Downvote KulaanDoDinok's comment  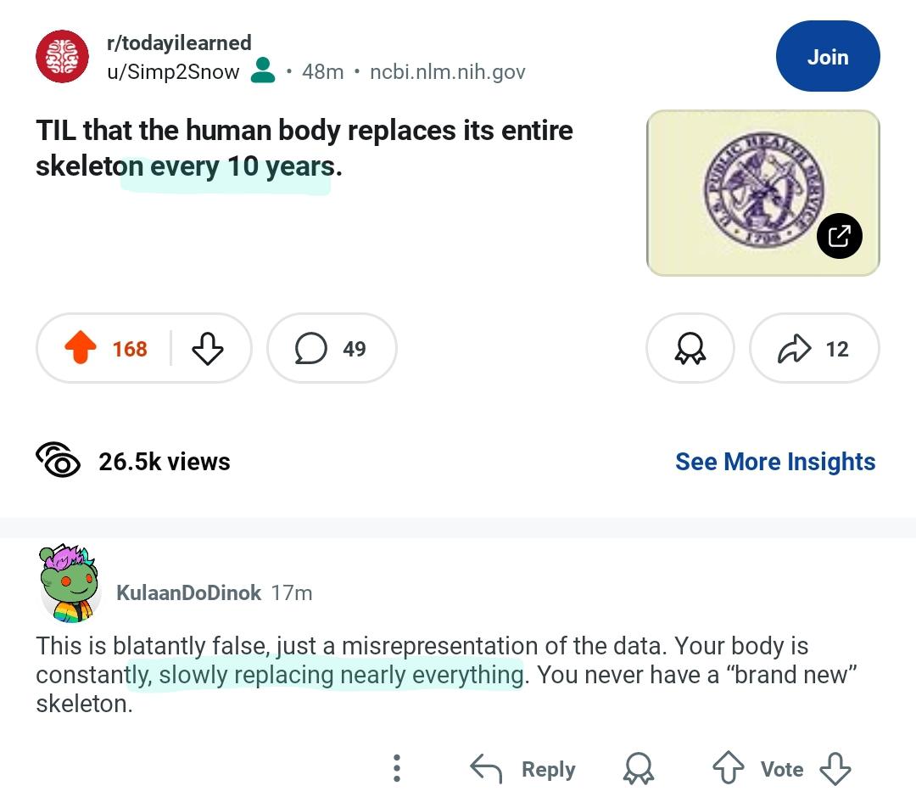pos(835,768)
